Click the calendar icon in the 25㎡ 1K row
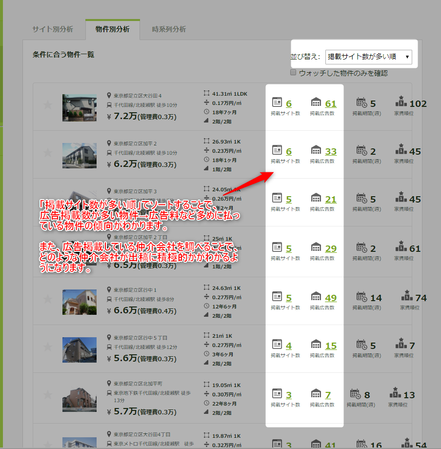441x449 pixels. 361,247
